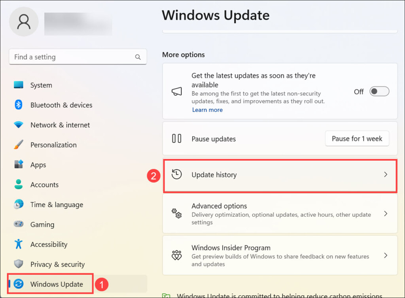This screenshot has width=405, height=298.
Task: Click the Accessibility figure icon
Action: (19, 244)
